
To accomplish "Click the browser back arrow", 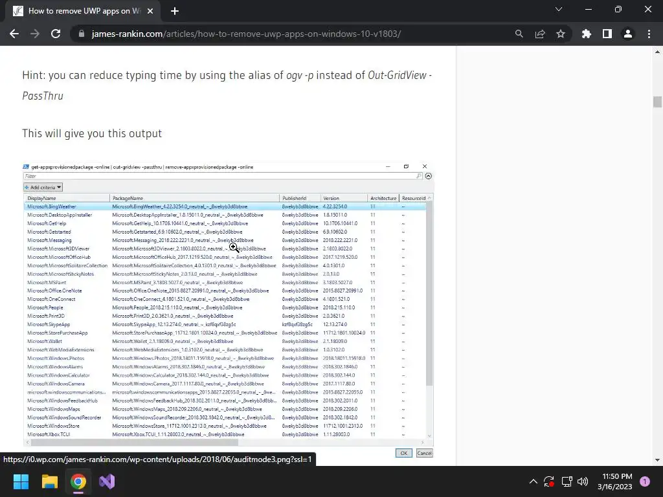I will pyautogui.click(x=14, y=34).
